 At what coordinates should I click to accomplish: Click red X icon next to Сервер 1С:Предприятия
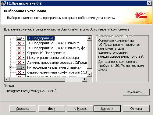19,53
